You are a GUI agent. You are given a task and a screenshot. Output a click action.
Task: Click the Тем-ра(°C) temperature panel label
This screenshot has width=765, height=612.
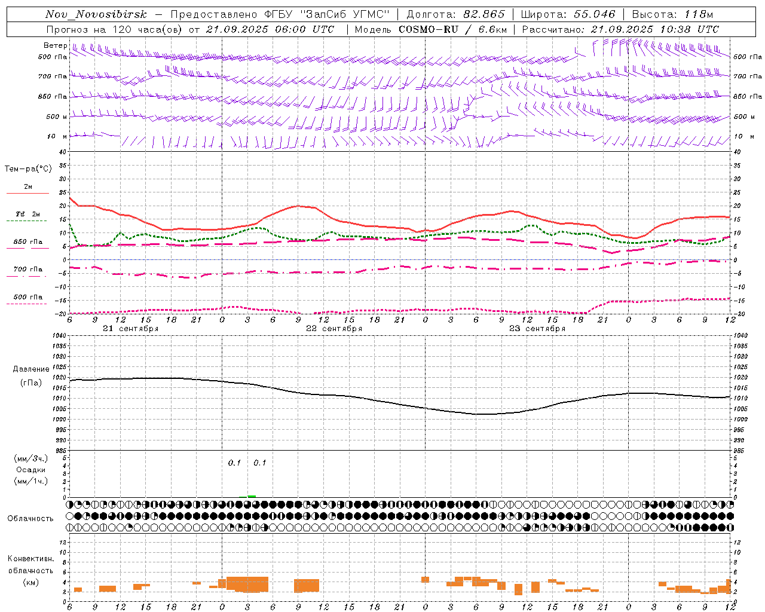tap(28, 169)
